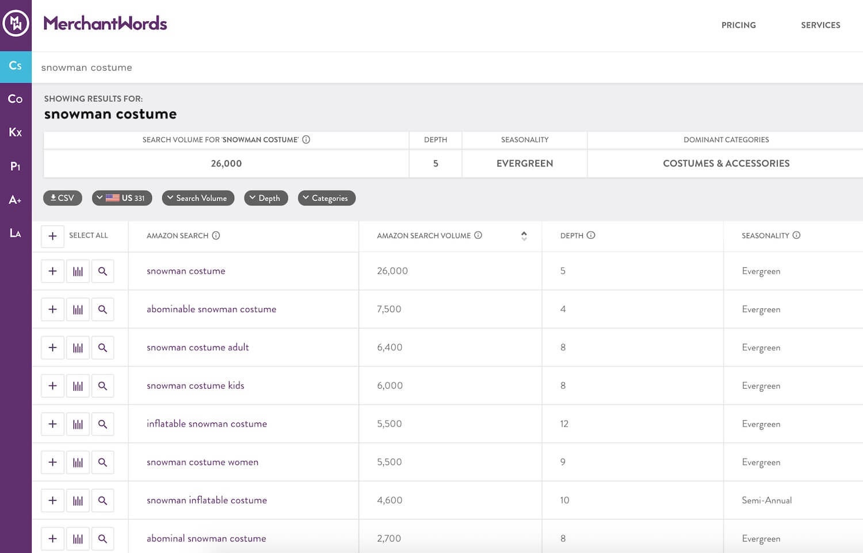
Task: Download results with CSV button
Action: point(63,198)
